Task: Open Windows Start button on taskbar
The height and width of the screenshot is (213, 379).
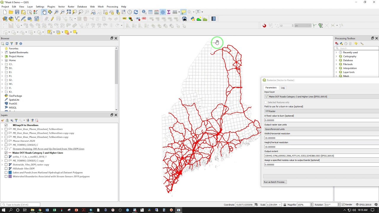Action: pyautogui.click(x=4, y=210)
